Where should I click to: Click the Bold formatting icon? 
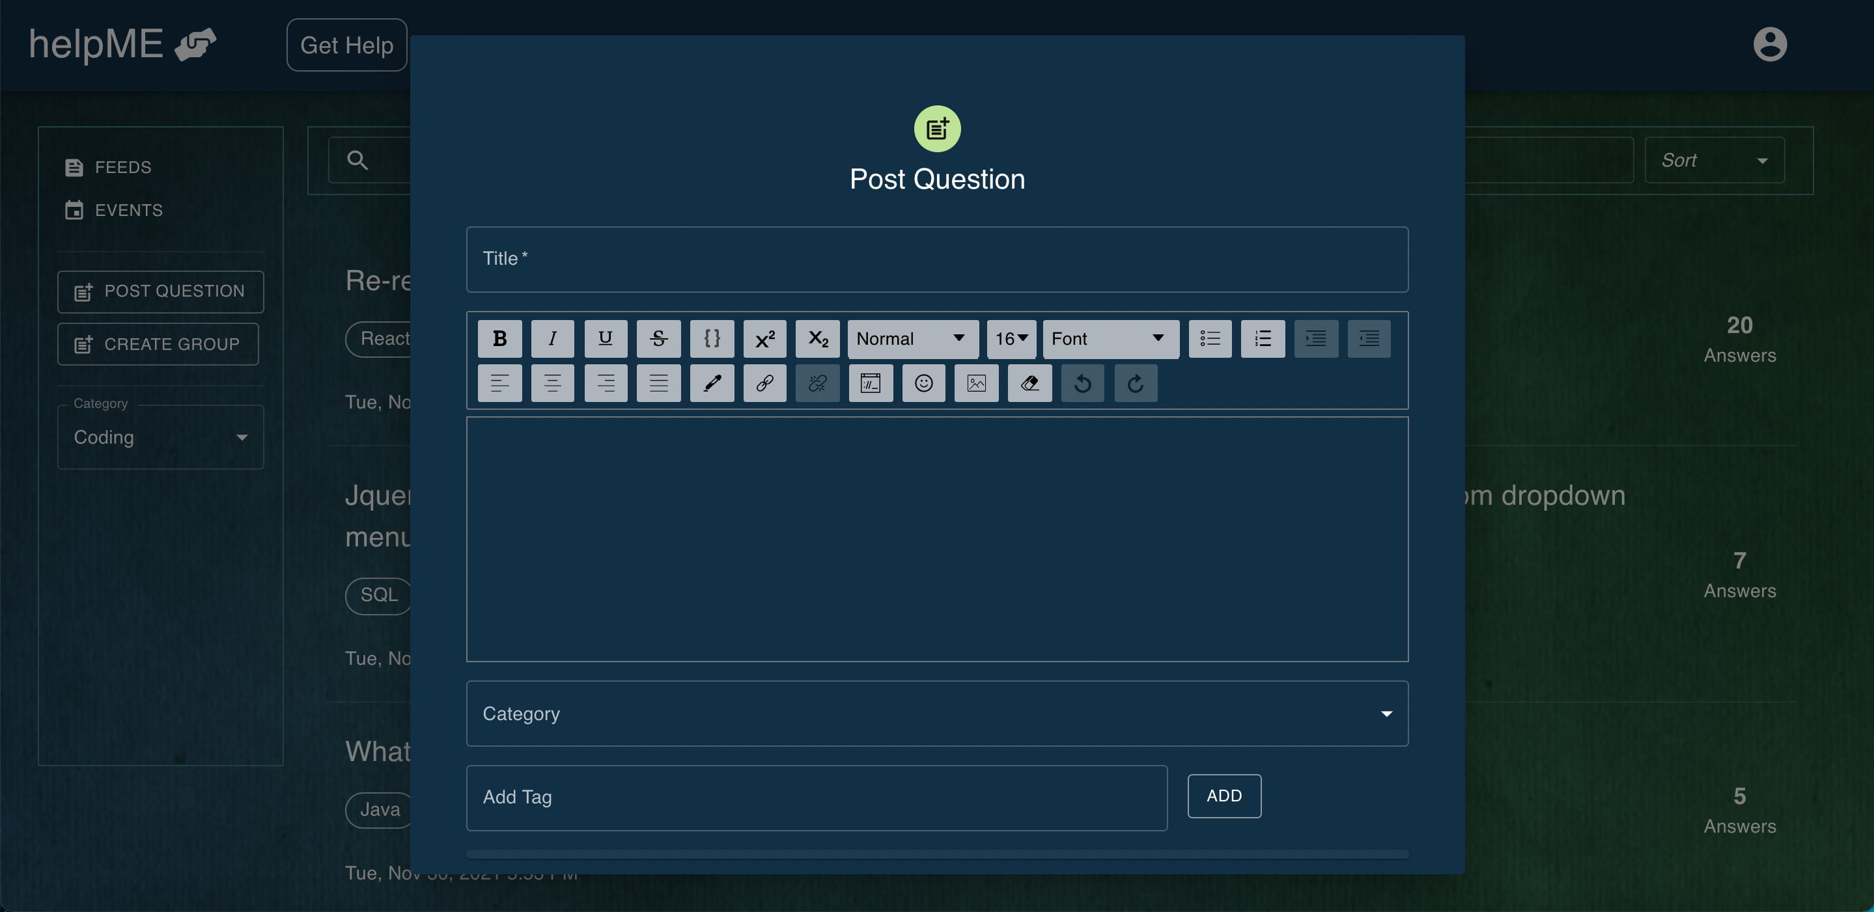pos(499,338)
